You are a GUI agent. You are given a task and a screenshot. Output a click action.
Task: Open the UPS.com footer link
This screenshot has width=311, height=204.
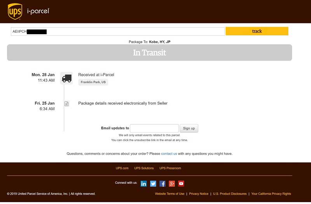[x=122, y=168]
